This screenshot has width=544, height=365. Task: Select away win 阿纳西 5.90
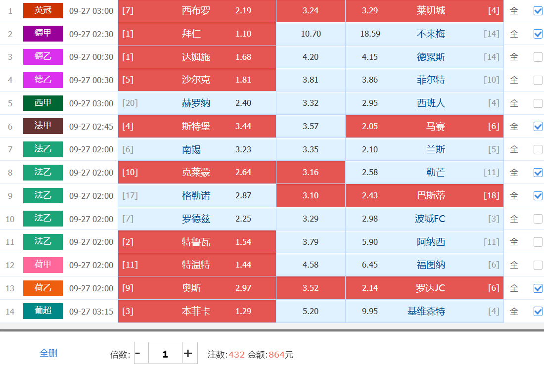click(x=425, y=242)
